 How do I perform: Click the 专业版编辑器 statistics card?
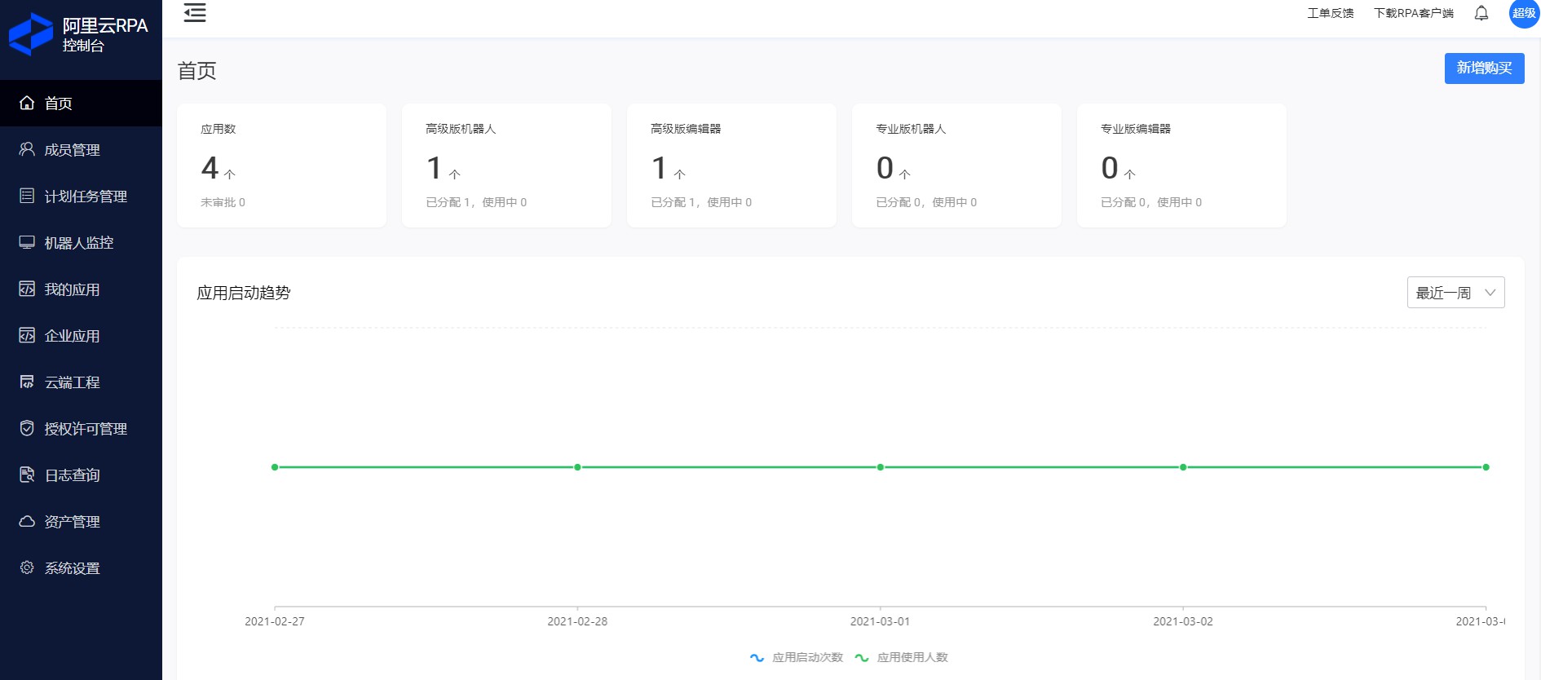(x=1181, y=166)
